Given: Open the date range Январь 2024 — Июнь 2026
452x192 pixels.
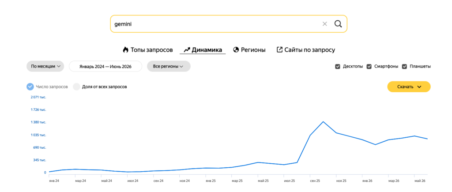Looking at the screenshot, I should tap(105, 66).
